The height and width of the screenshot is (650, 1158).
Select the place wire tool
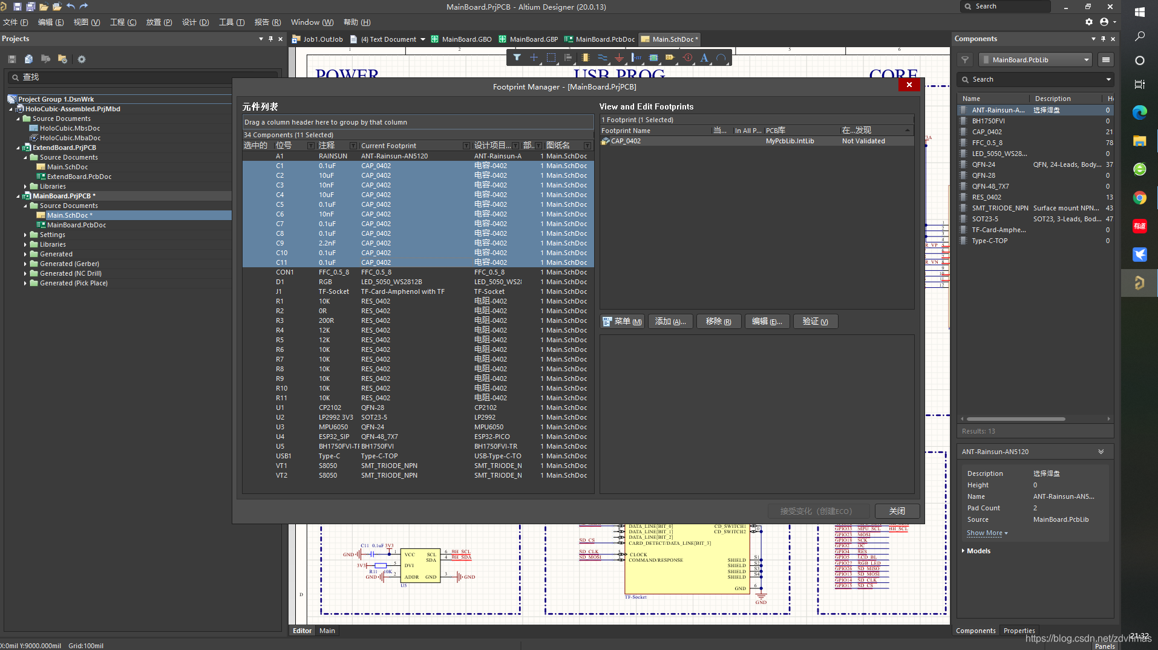[x=602, y=58]
